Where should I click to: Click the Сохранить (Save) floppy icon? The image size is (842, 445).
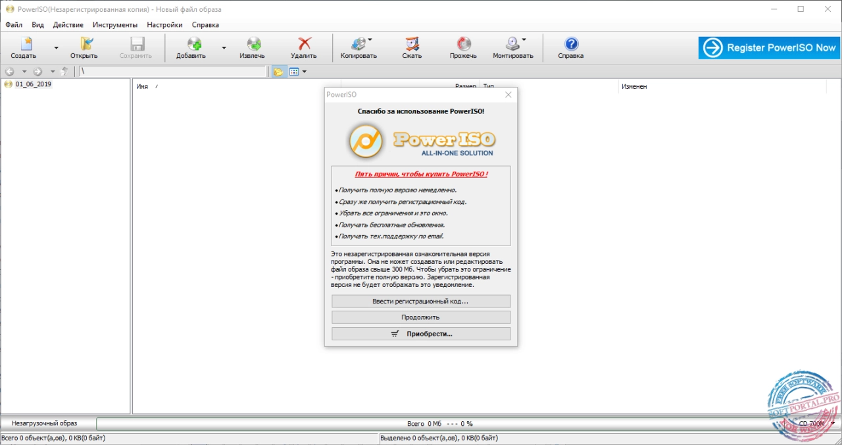(x=137, y=44)
